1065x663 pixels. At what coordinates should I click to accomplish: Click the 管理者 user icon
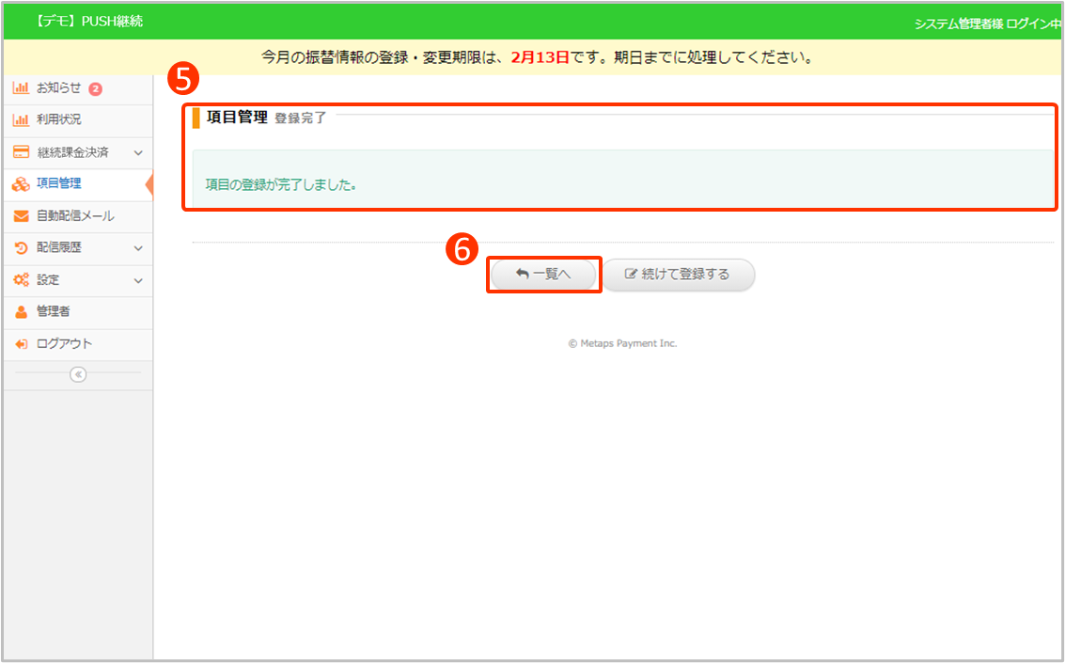click(x=21, y=312)
